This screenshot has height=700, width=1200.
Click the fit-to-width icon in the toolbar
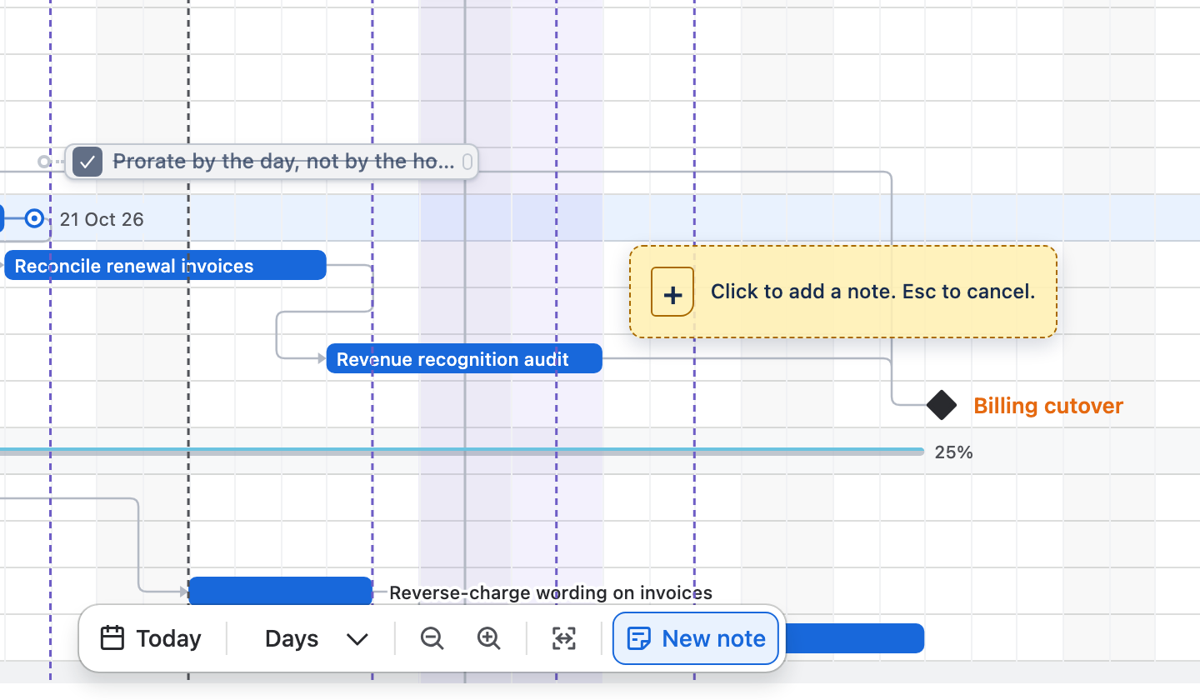(564, 638)
